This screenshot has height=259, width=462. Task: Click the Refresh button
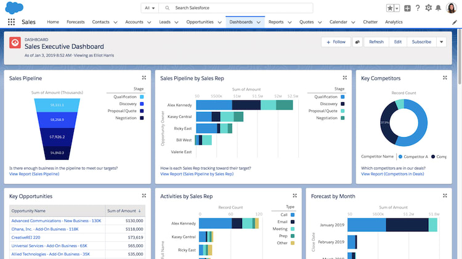[x=376, y=42]
